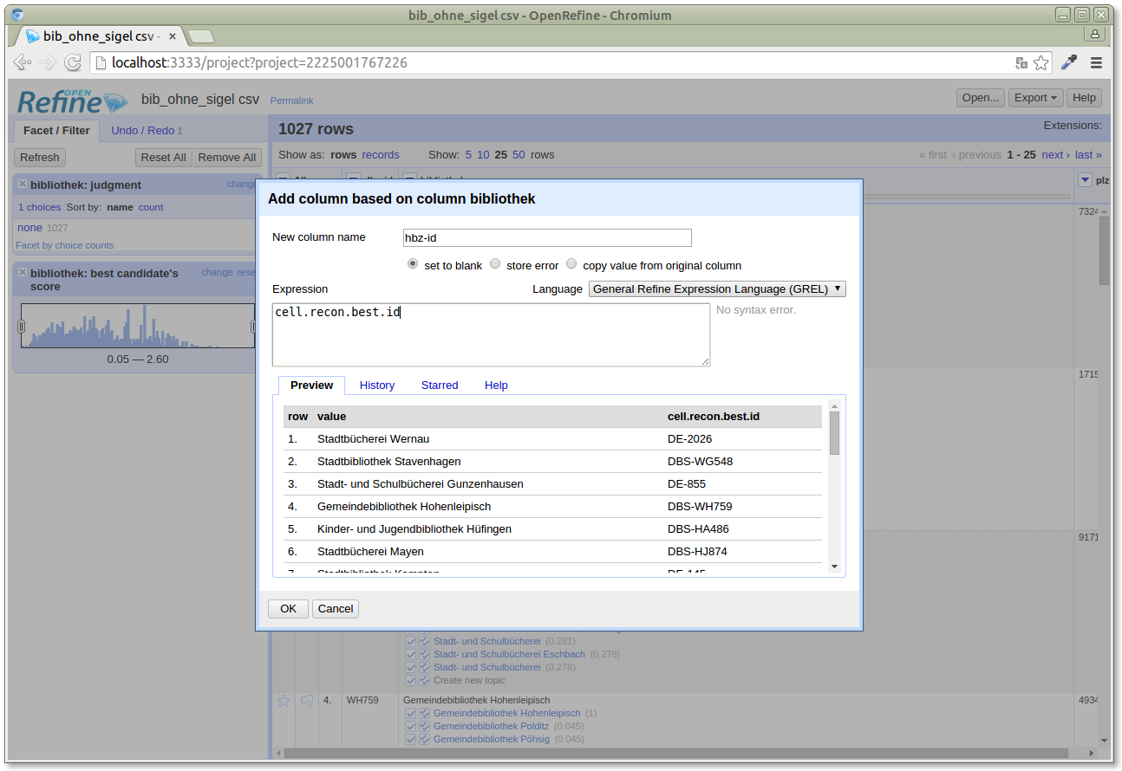Grab the left histogram range handle
This screenshot has width=1122, height=771.
[21, 327]
